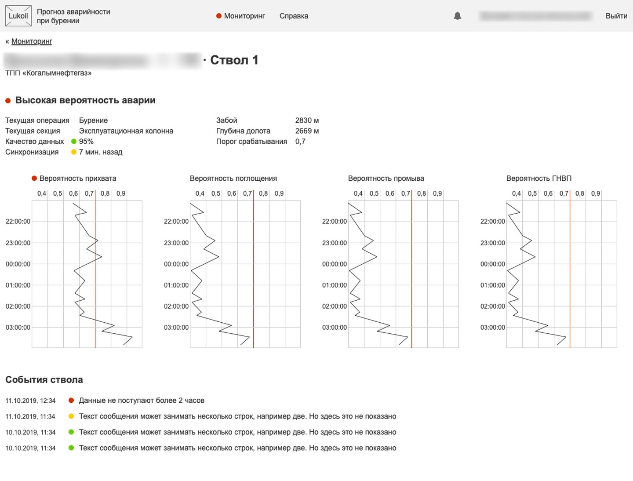The image size is (633, 481).
Task: Click the Вероятность прихвата chart plot area
Action: [x=87, y=274]
